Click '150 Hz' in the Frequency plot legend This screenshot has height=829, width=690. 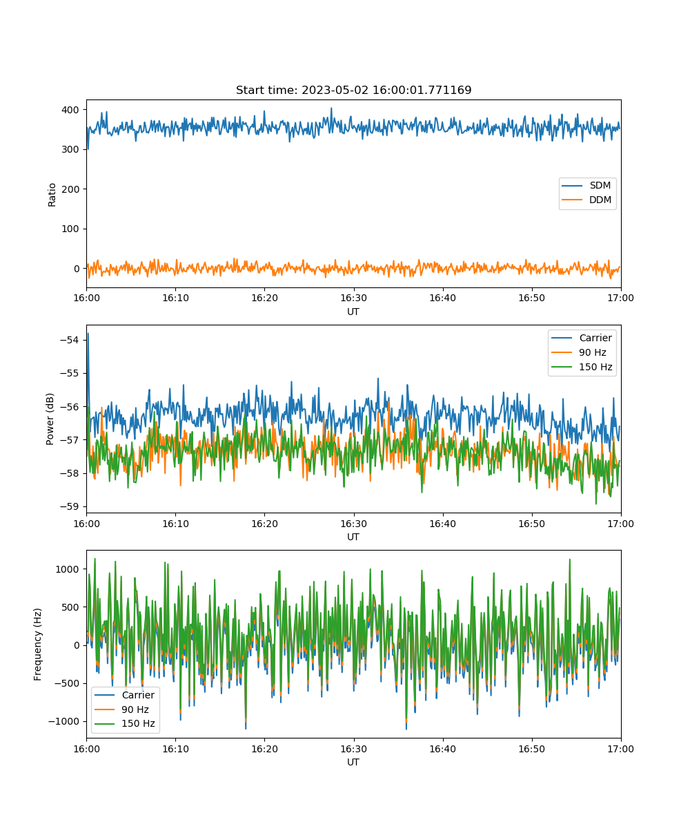pos(138,724)
